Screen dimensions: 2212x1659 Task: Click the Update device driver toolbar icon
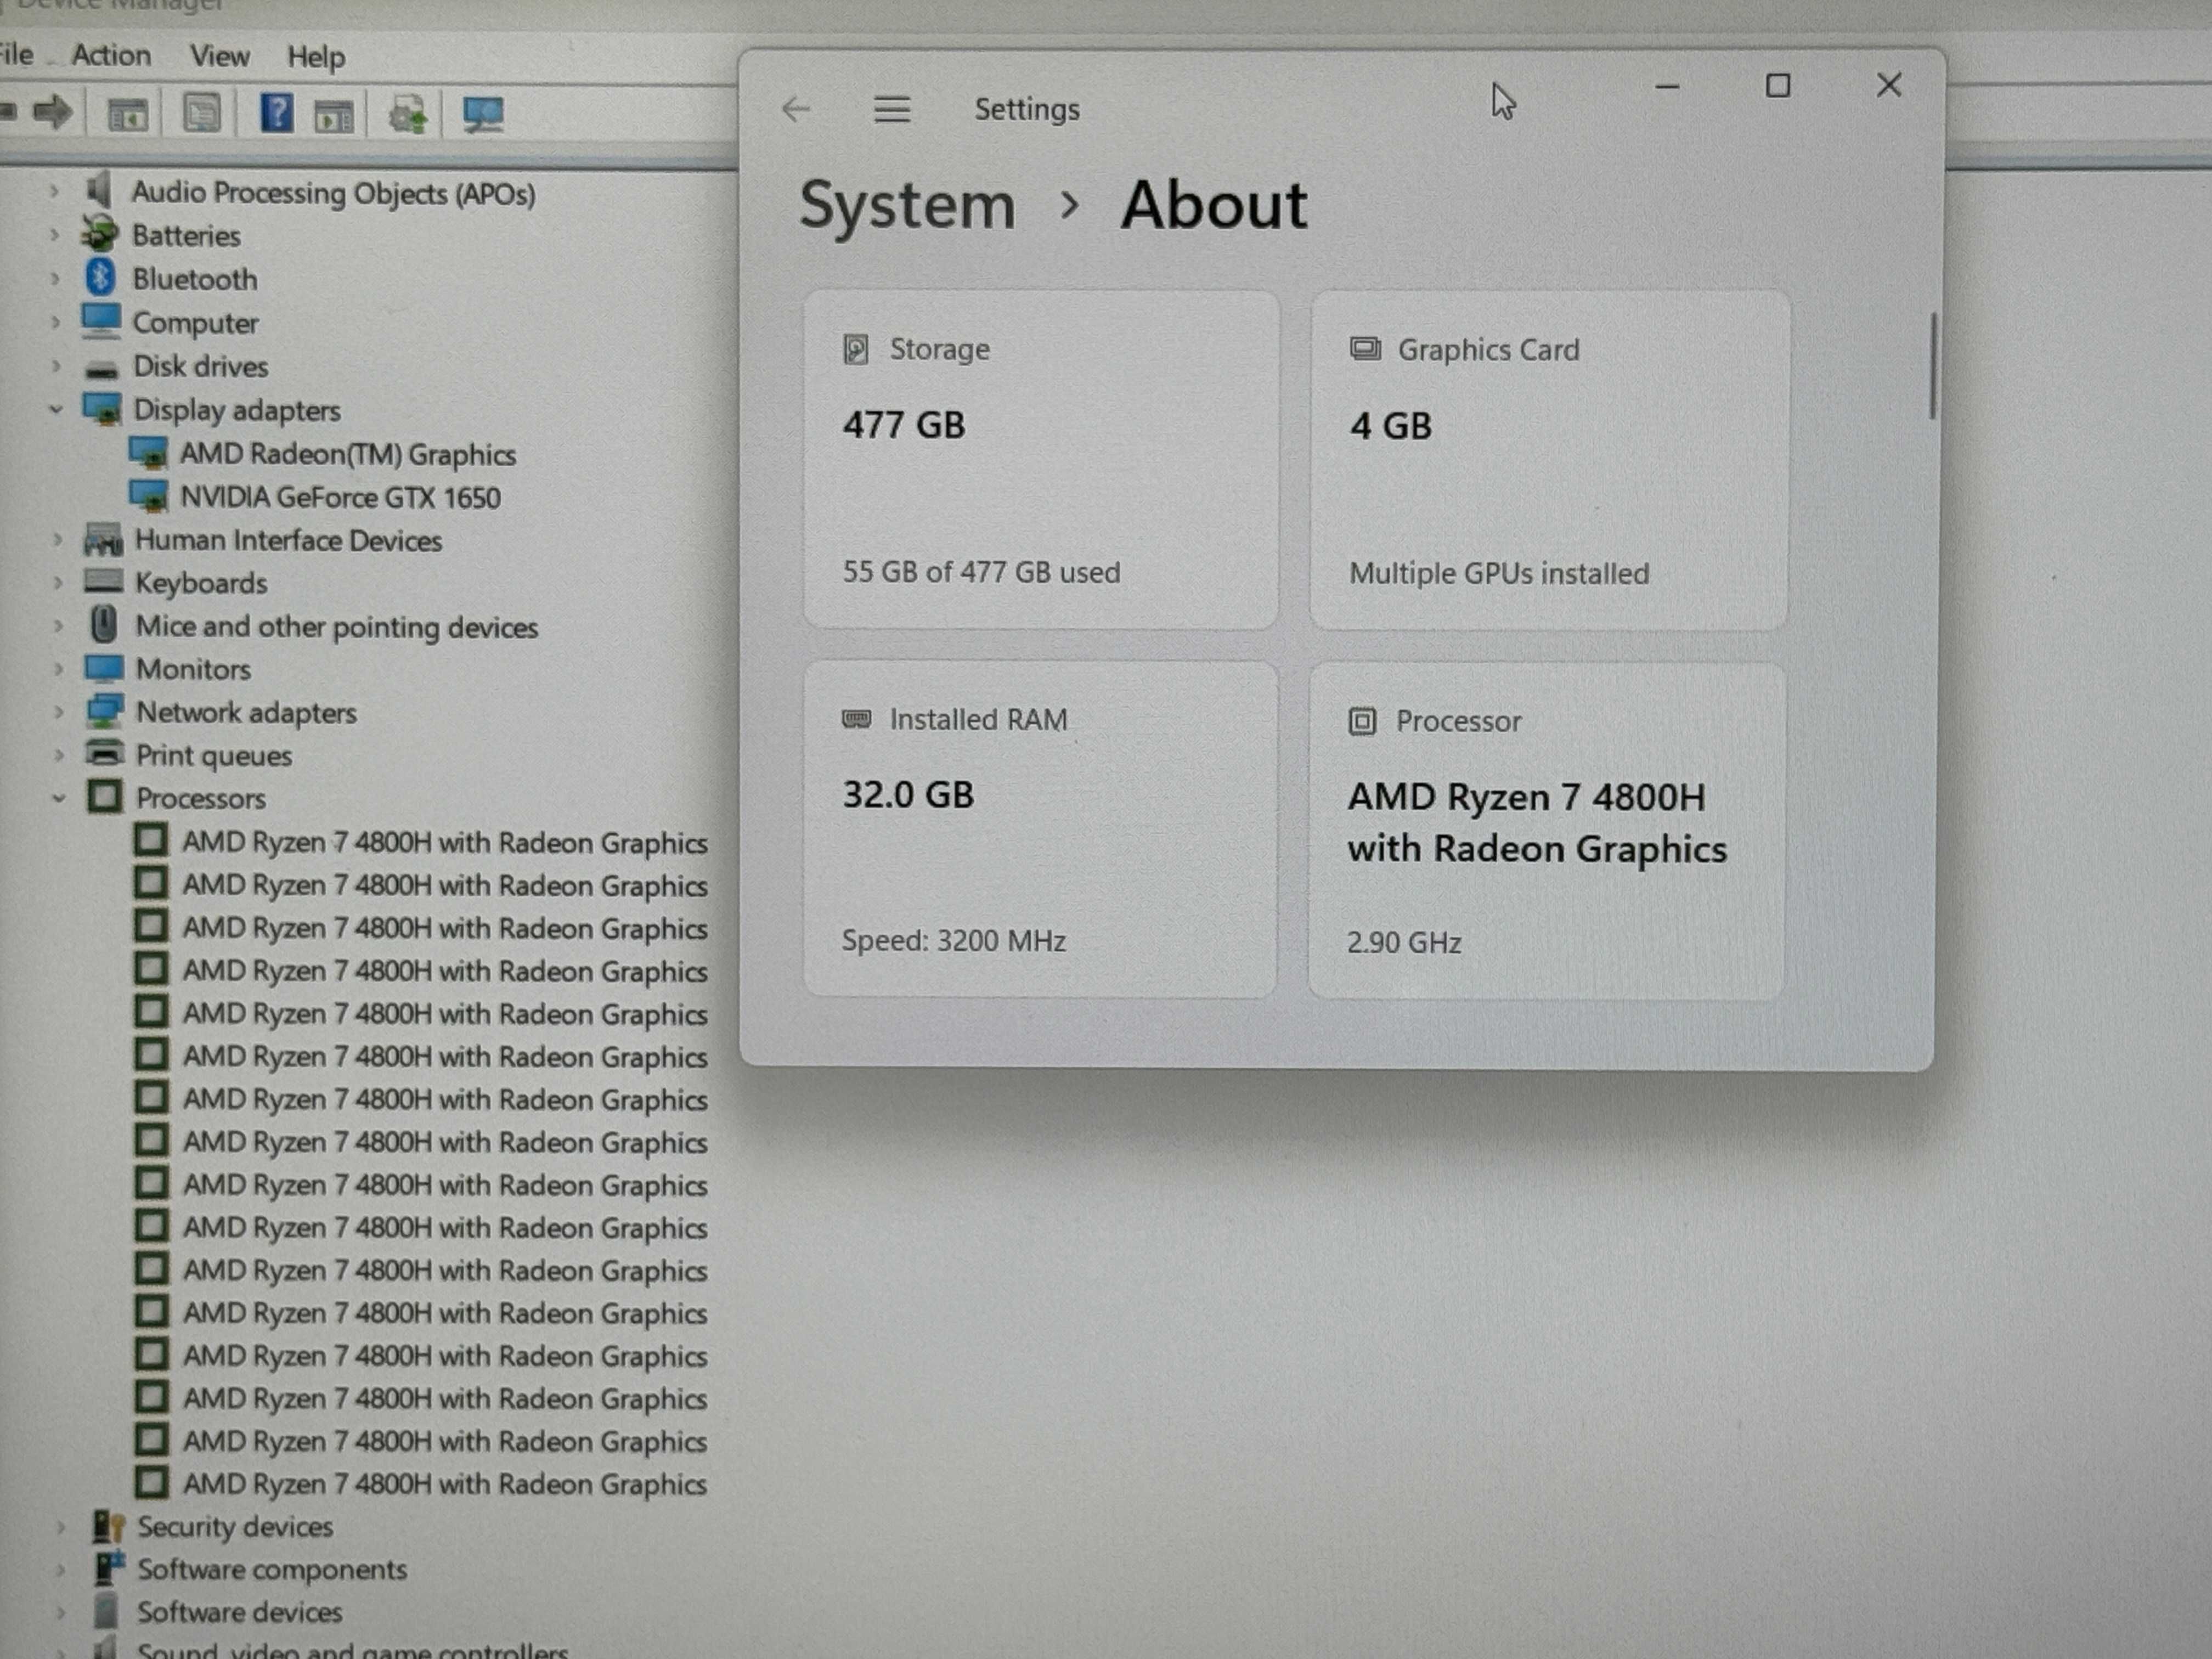[407, 114]
